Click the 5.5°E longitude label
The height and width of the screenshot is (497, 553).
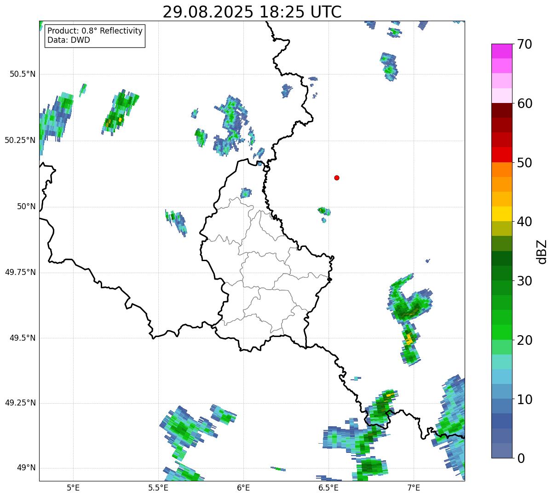point(158,487)
